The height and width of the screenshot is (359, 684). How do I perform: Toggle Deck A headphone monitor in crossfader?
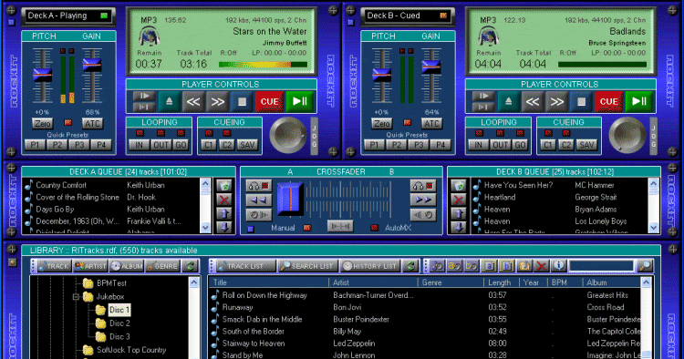coord(259,186)
